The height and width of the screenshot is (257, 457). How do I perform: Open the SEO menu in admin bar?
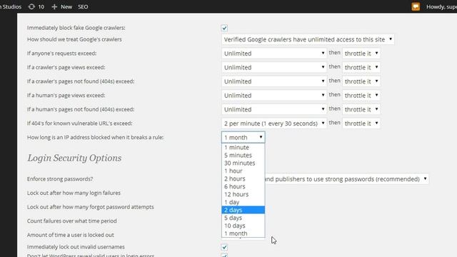(83, 6)
